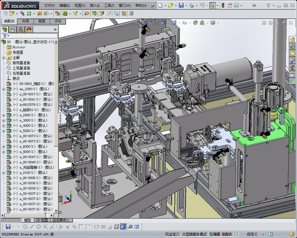
Task: Click the Instant3D ruler icon
Action: click(x=116, y=13)
